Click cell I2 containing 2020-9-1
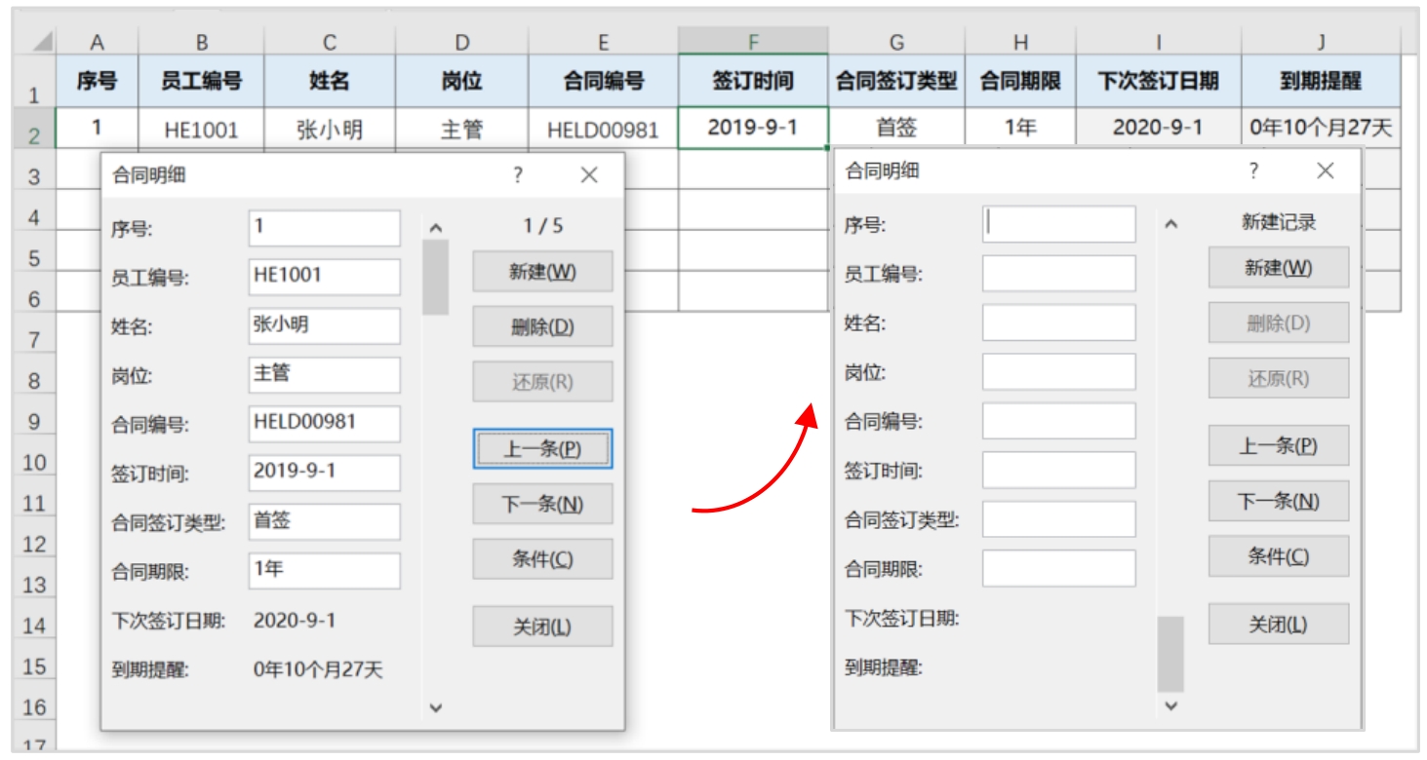Image resolution: width=1427 pixels, height=760 pixels. point(1159,129)
